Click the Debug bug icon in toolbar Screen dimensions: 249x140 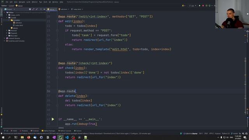[203, 6]
